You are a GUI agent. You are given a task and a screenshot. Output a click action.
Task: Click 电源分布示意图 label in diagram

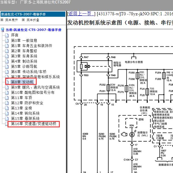click(x=134, y=62)
